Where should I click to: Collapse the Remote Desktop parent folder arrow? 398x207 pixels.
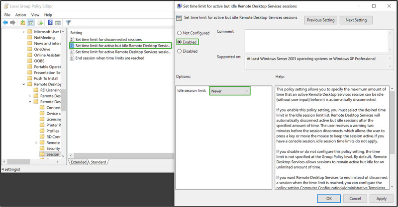tap(23, 84)
